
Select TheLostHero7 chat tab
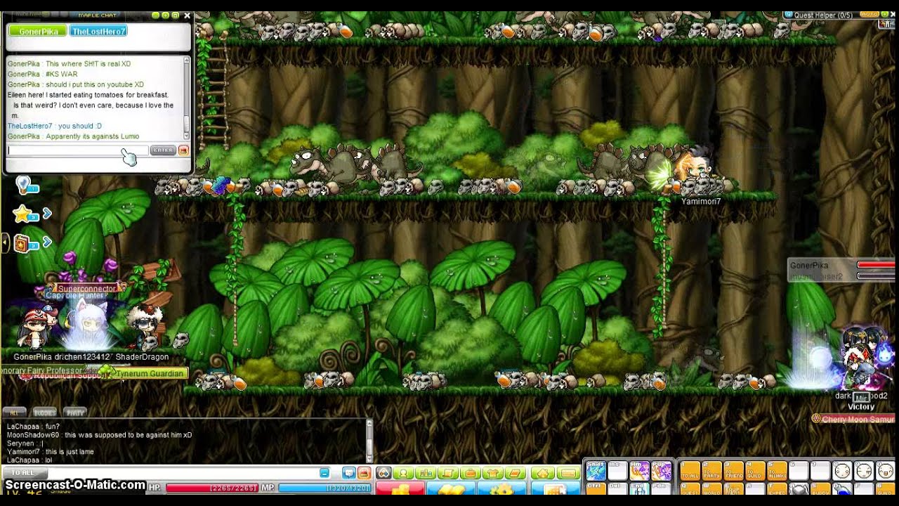point(98,31)
